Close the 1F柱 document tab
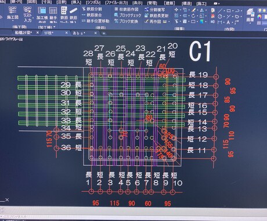Image resolution: width=267 pixels, height=221 pixels. coord(66,33)
